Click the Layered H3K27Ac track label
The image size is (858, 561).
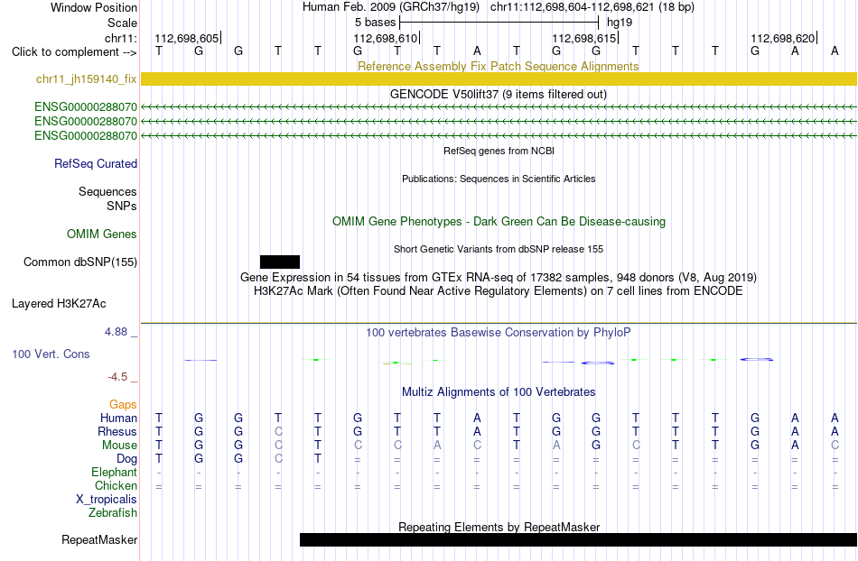[x=59, y=303]
